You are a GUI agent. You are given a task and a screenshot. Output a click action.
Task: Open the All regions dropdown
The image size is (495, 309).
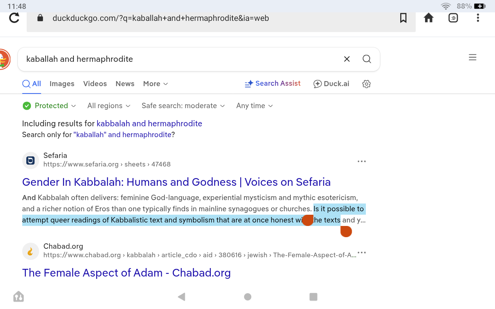(109, 106)
